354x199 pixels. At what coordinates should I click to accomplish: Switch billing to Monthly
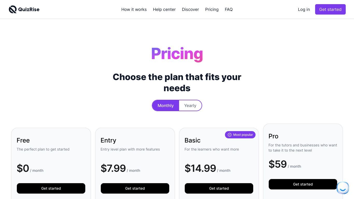[166, 105]
